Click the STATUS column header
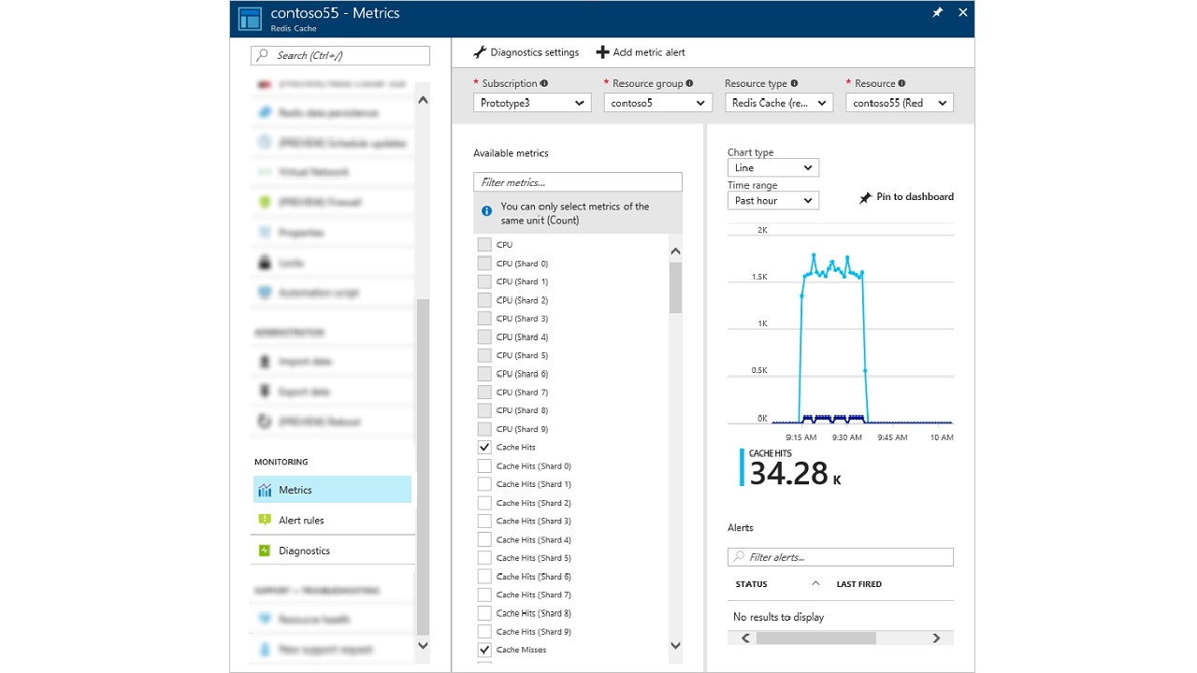The image size is (1197, 673). coord(752,584)
